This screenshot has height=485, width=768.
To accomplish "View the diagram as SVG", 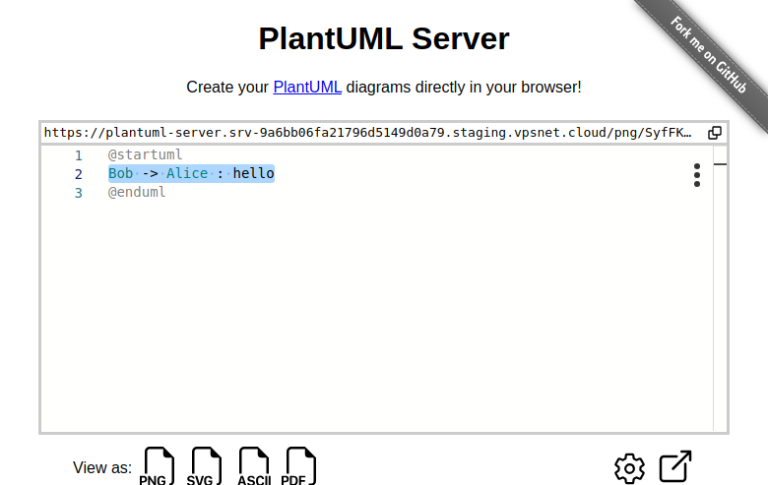I will 206,466.
